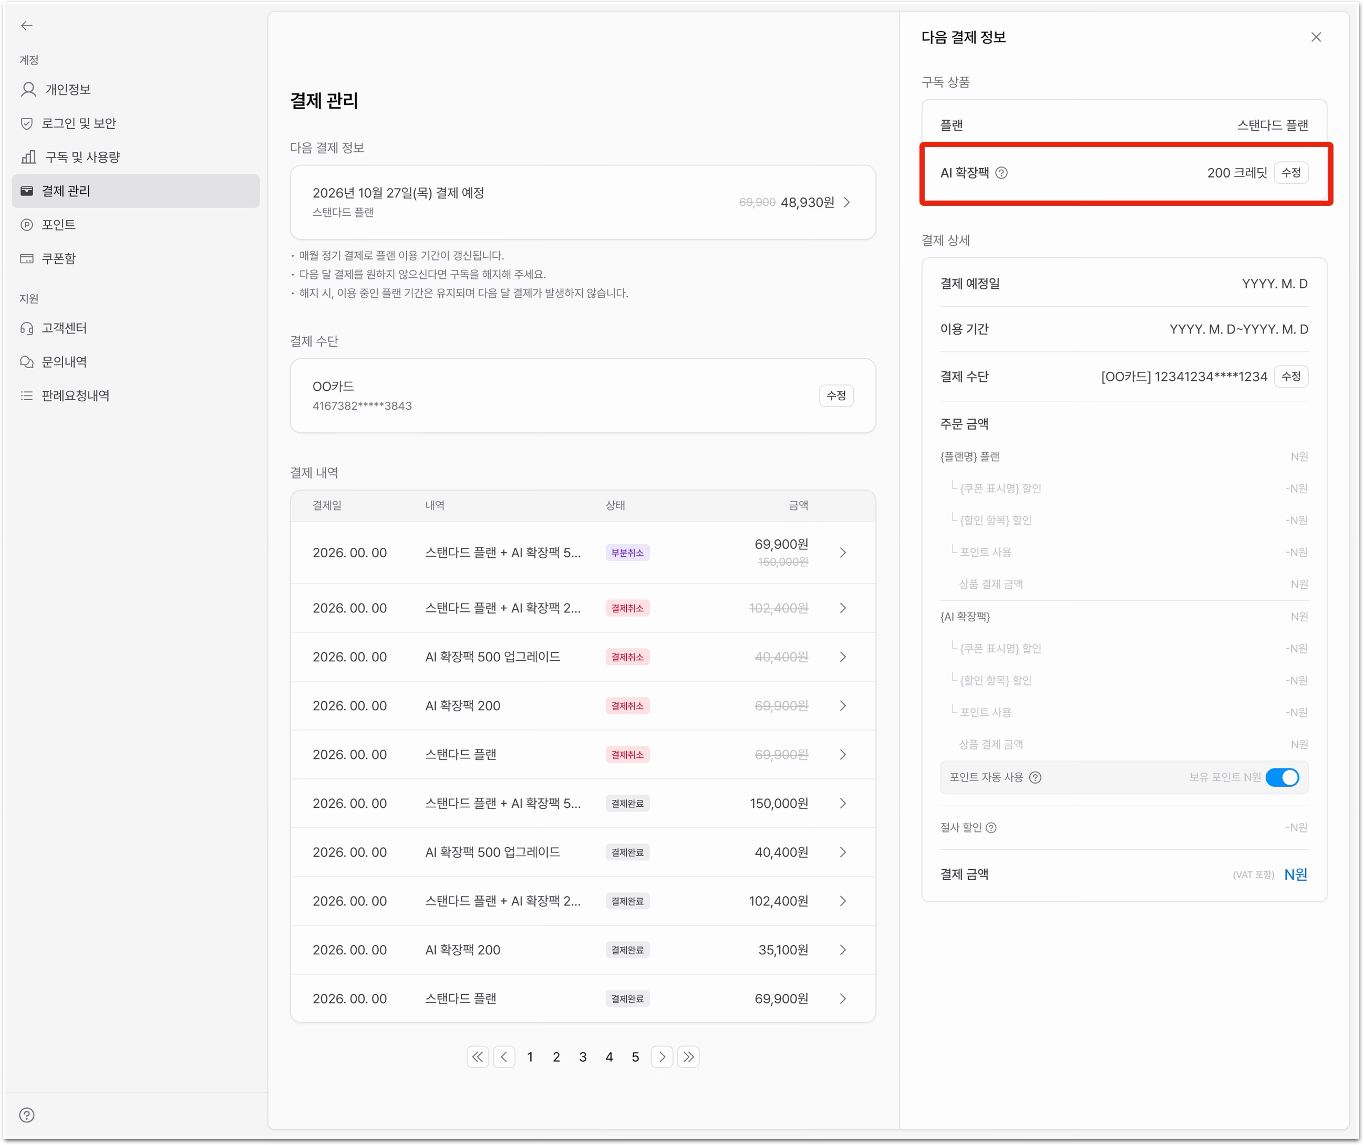The image size is (1364, 1145).
Task: Click the 절사 할인 info icon
Action: click(x=991, y=827)
